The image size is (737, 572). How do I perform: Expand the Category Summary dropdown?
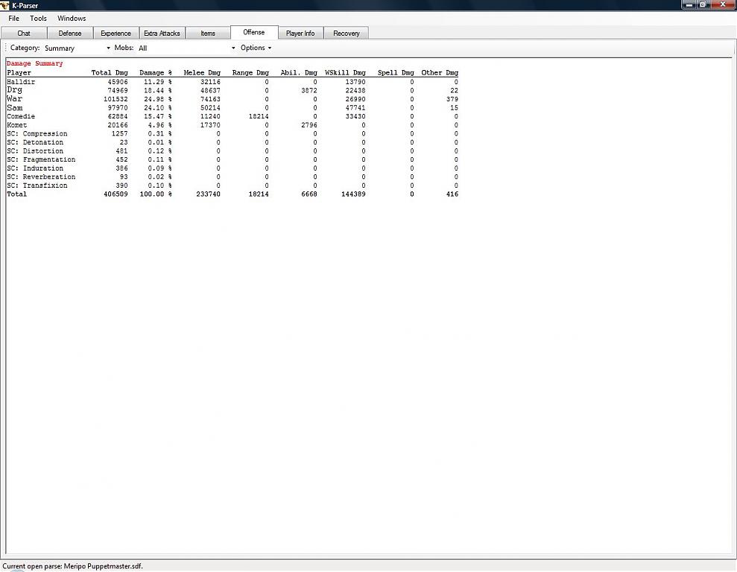[x=77, y=48]
